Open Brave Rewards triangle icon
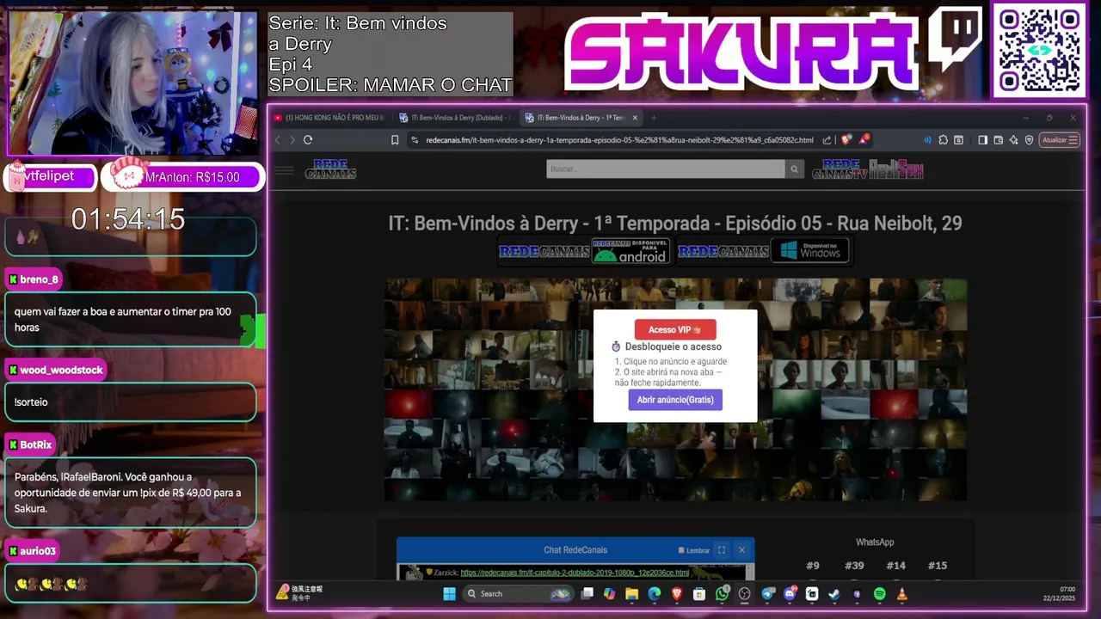 click(x=864, y=139)
